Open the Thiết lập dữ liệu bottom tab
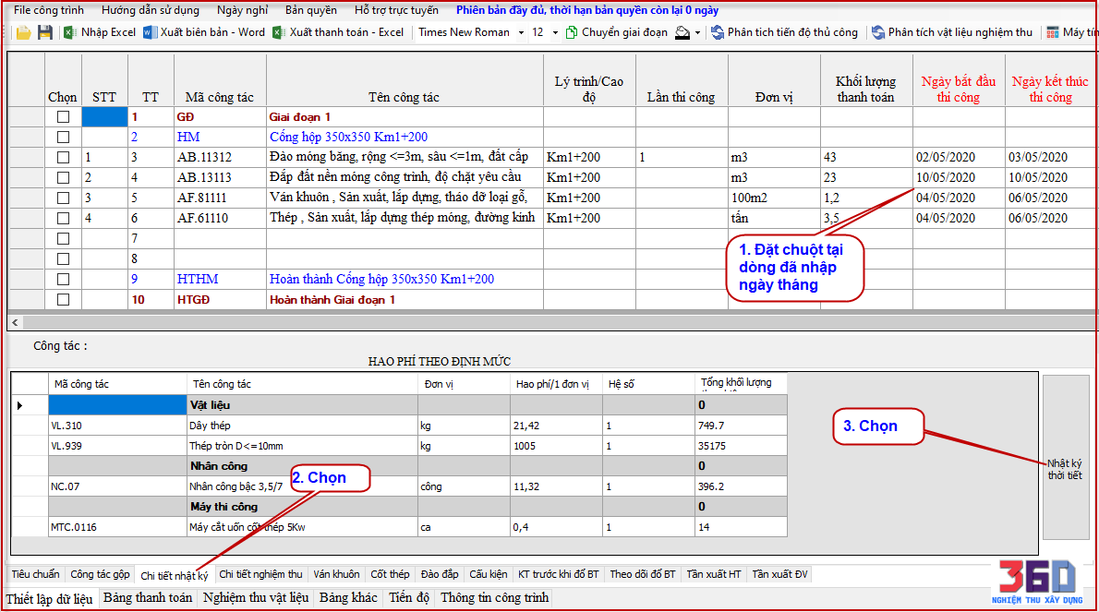1099x612 pixels. [49, 599]
